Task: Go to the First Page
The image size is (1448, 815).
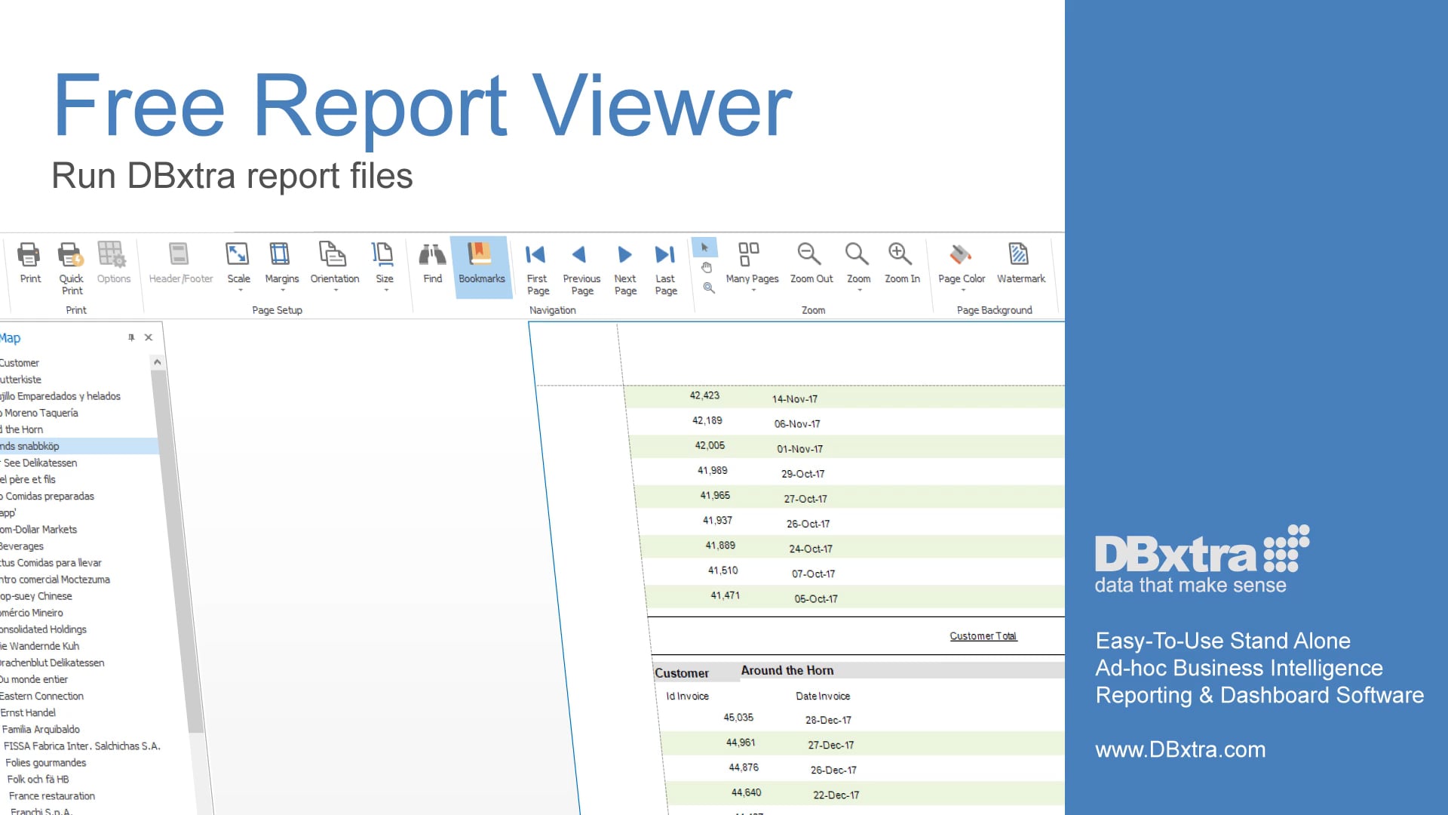Action: pyautogui.click(x=537, y=269)
